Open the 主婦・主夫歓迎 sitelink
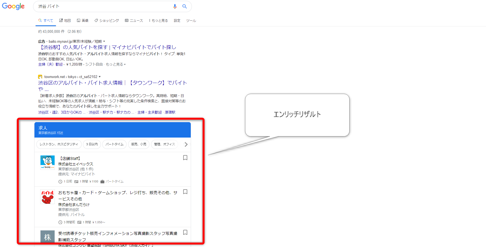Viewport: 486px width, 247px height. click(150, 112)
